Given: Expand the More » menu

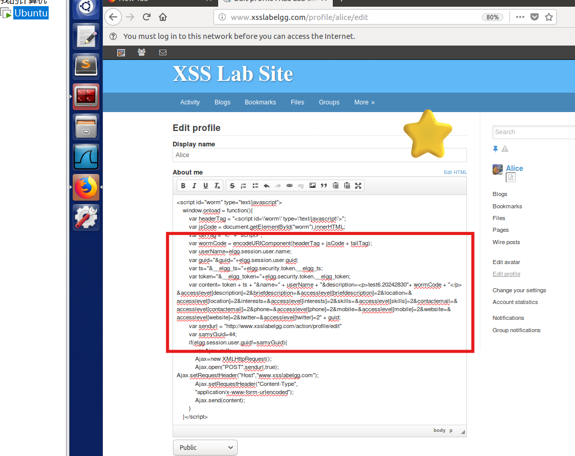Looking at the screenshot, I should click(x=365, y=102).
